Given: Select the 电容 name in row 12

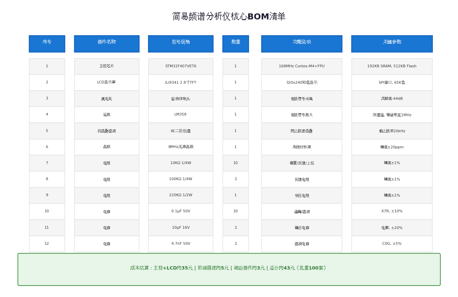Looking at the screenshot, I should click(x=107, y=244).
